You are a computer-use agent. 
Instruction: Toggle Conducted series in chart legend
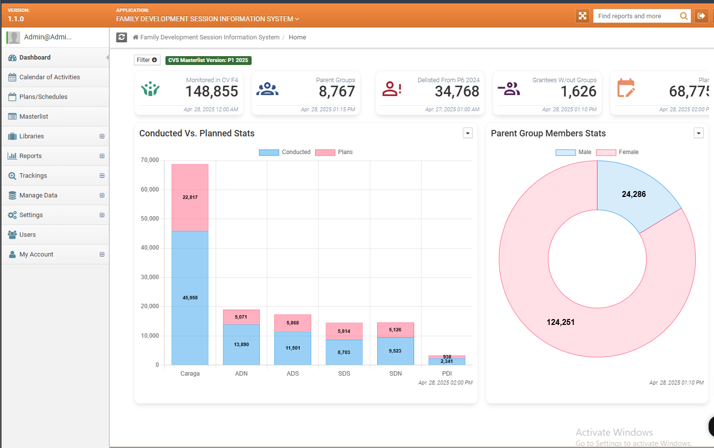[x=285, y=152]
